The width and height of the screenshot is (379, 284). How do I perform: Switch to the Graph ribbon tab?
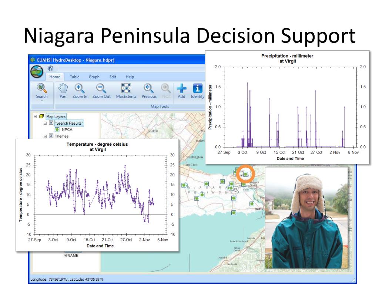click(x=94, y=77)
